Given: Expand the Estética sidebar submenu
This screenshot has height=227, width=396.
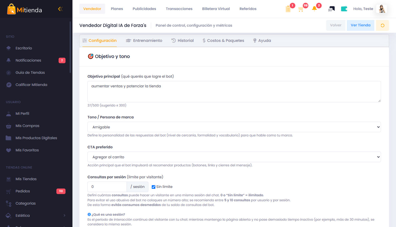Looking at the screenshot, I should [x=36, y=215].
